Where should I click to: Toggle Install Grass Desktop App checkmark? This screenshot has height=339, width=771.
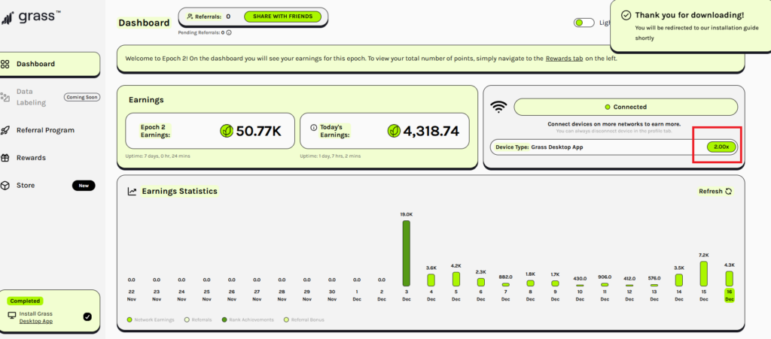click(87, 317)
